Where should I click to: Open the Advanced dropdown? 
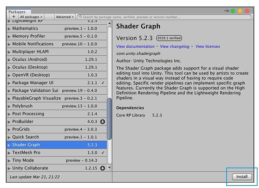[65, 17]
